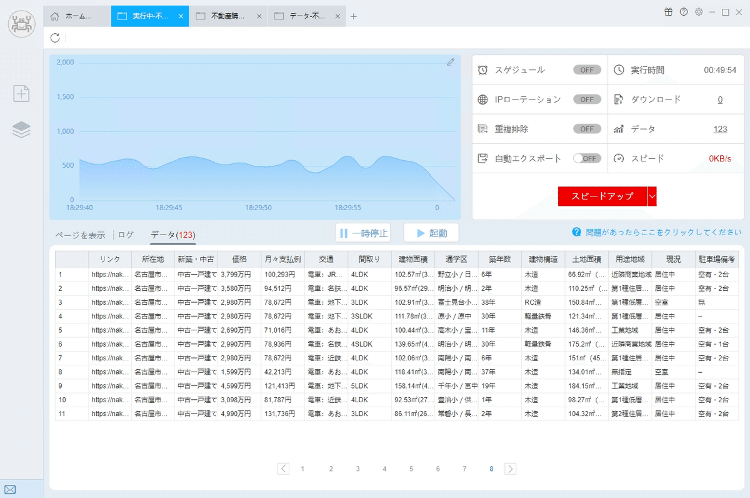Enable the 自動エクスポート switch

587,158
